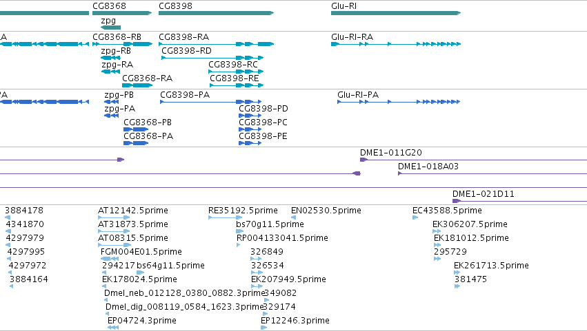
Task: Select the DME1-021D11 clone label
Action: (x=484, y=194)
